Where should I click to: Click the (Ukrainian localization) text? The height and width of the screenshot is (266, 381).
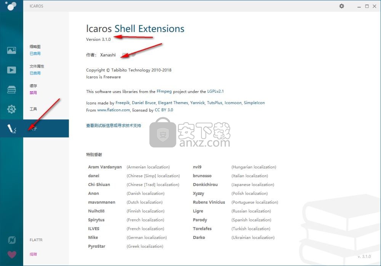click(253, 237)
